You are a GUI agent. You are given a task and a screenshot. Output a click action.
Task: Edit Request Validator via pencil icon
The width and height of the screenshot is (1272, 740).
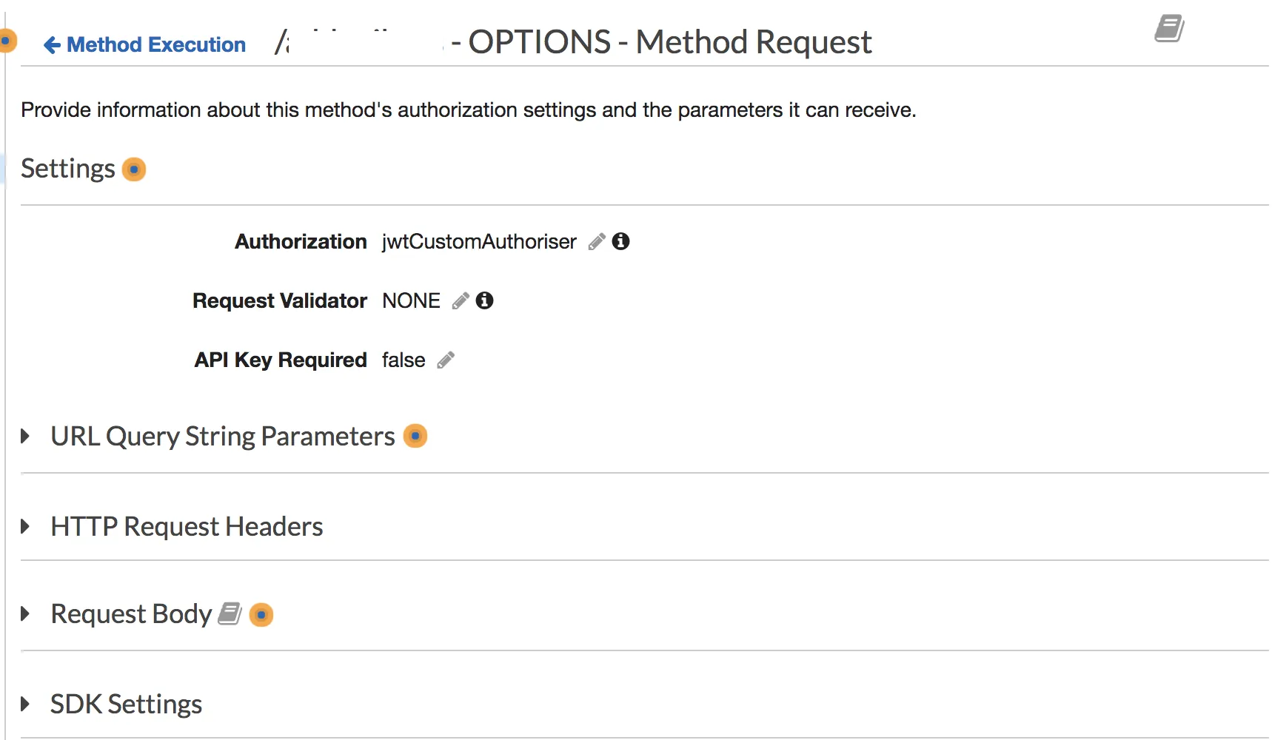(461, 301)
